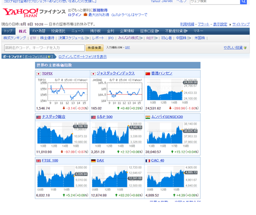Click the FTSE 100 chart thumbnail

62,179
